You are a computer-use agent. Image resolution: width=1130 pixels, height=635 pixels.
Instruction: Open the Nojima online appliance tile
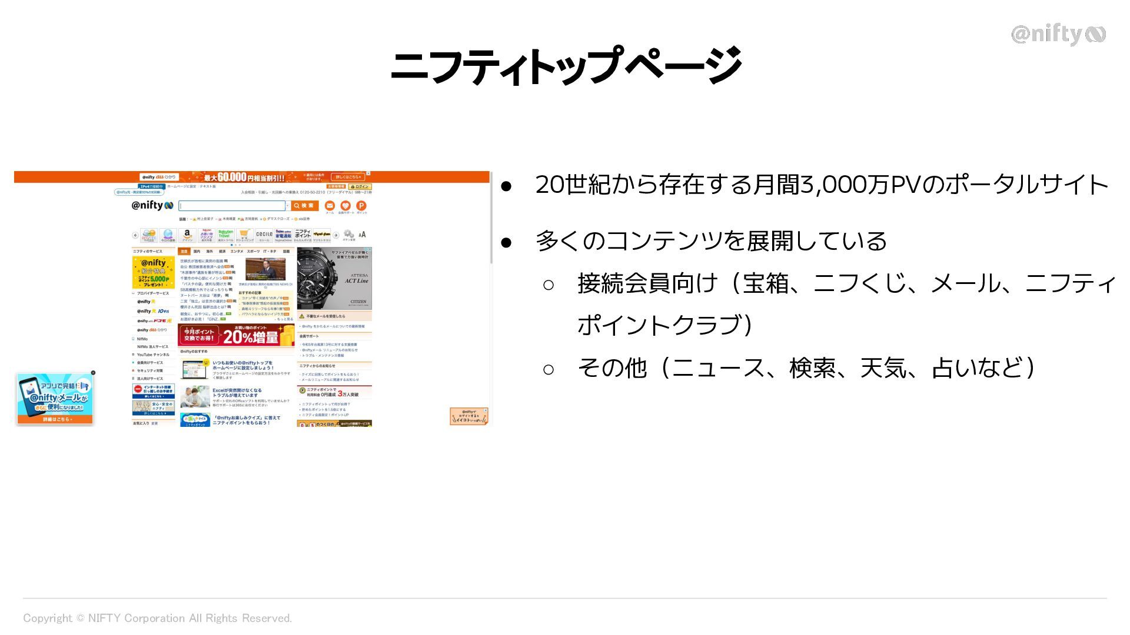[283, 235]
